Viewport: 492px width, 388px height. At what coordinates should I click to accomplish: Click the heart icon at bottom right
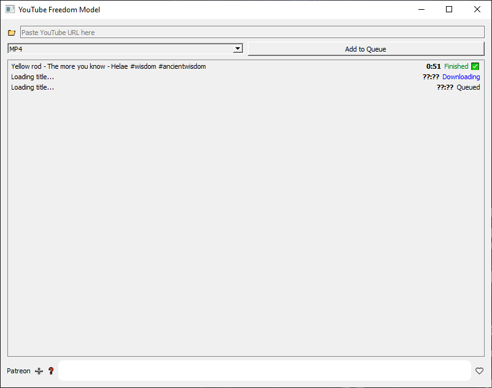[x=479, y=371]
